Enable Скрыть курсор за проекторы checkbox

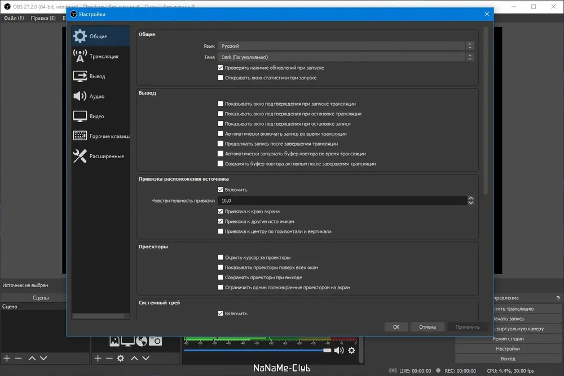[221, 257]
